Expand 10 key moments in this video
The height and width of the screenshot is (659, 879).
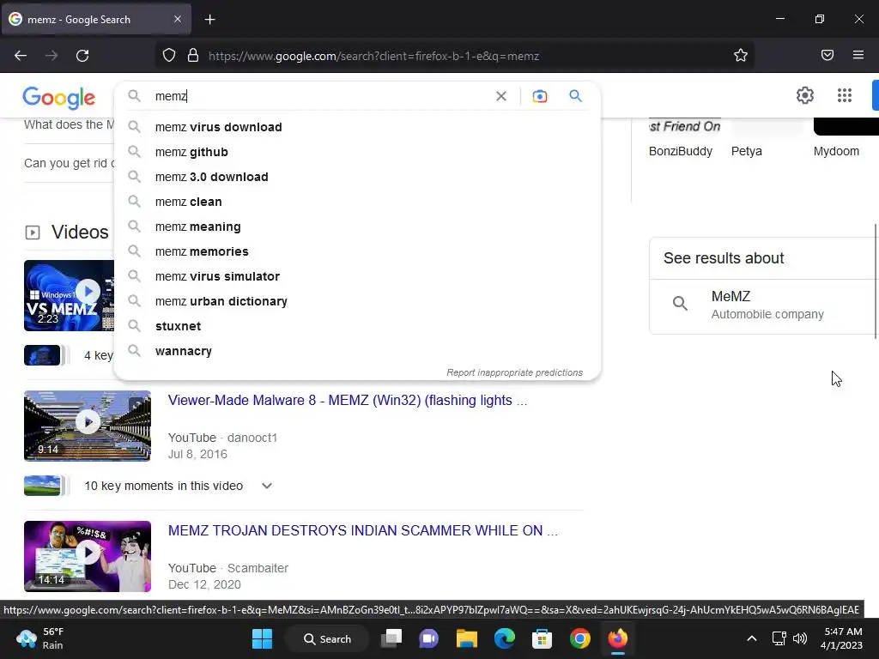(178, 486)
